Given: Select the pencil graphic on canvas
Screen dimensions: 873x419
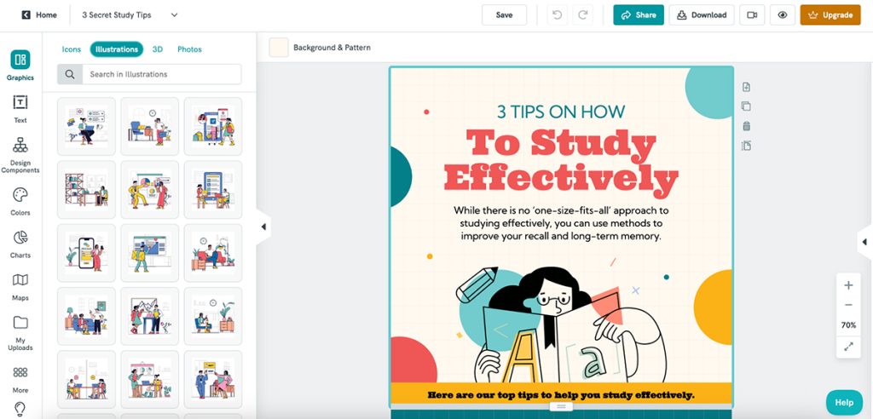Looking at the screenshot, I should (x=477, y=284).
